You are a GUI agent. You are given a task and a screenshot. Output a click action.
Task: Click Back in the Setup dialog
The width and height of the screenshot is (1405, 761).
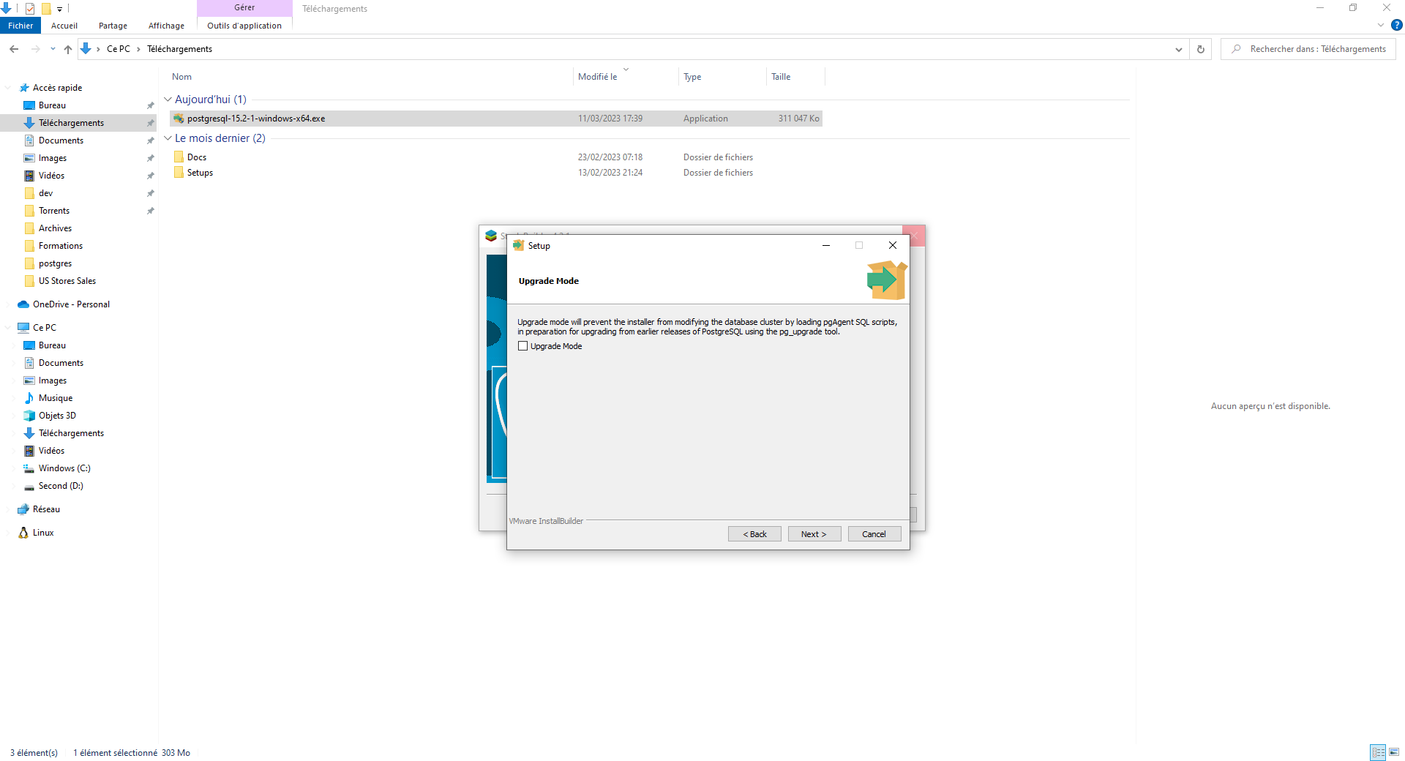(754, 534)
